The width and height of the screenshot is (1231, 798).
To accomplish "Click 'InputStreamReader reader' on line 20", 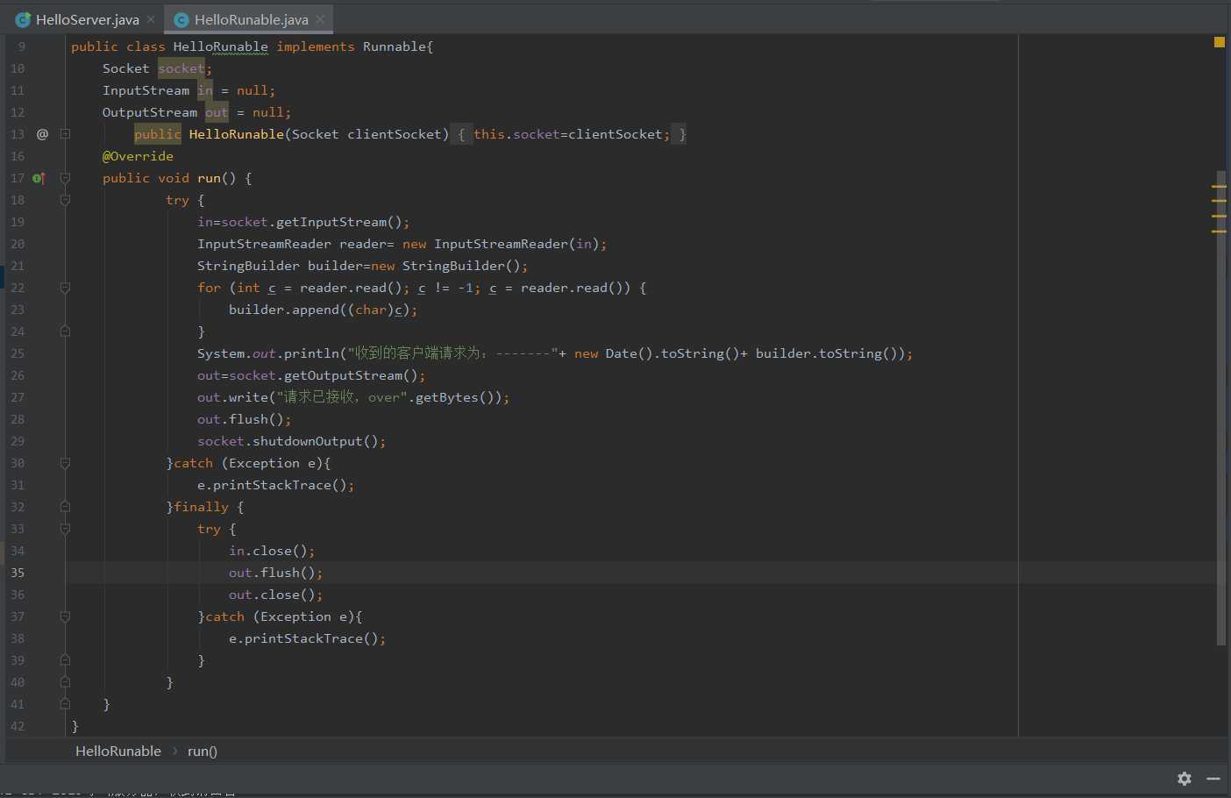I will (292, 244).
